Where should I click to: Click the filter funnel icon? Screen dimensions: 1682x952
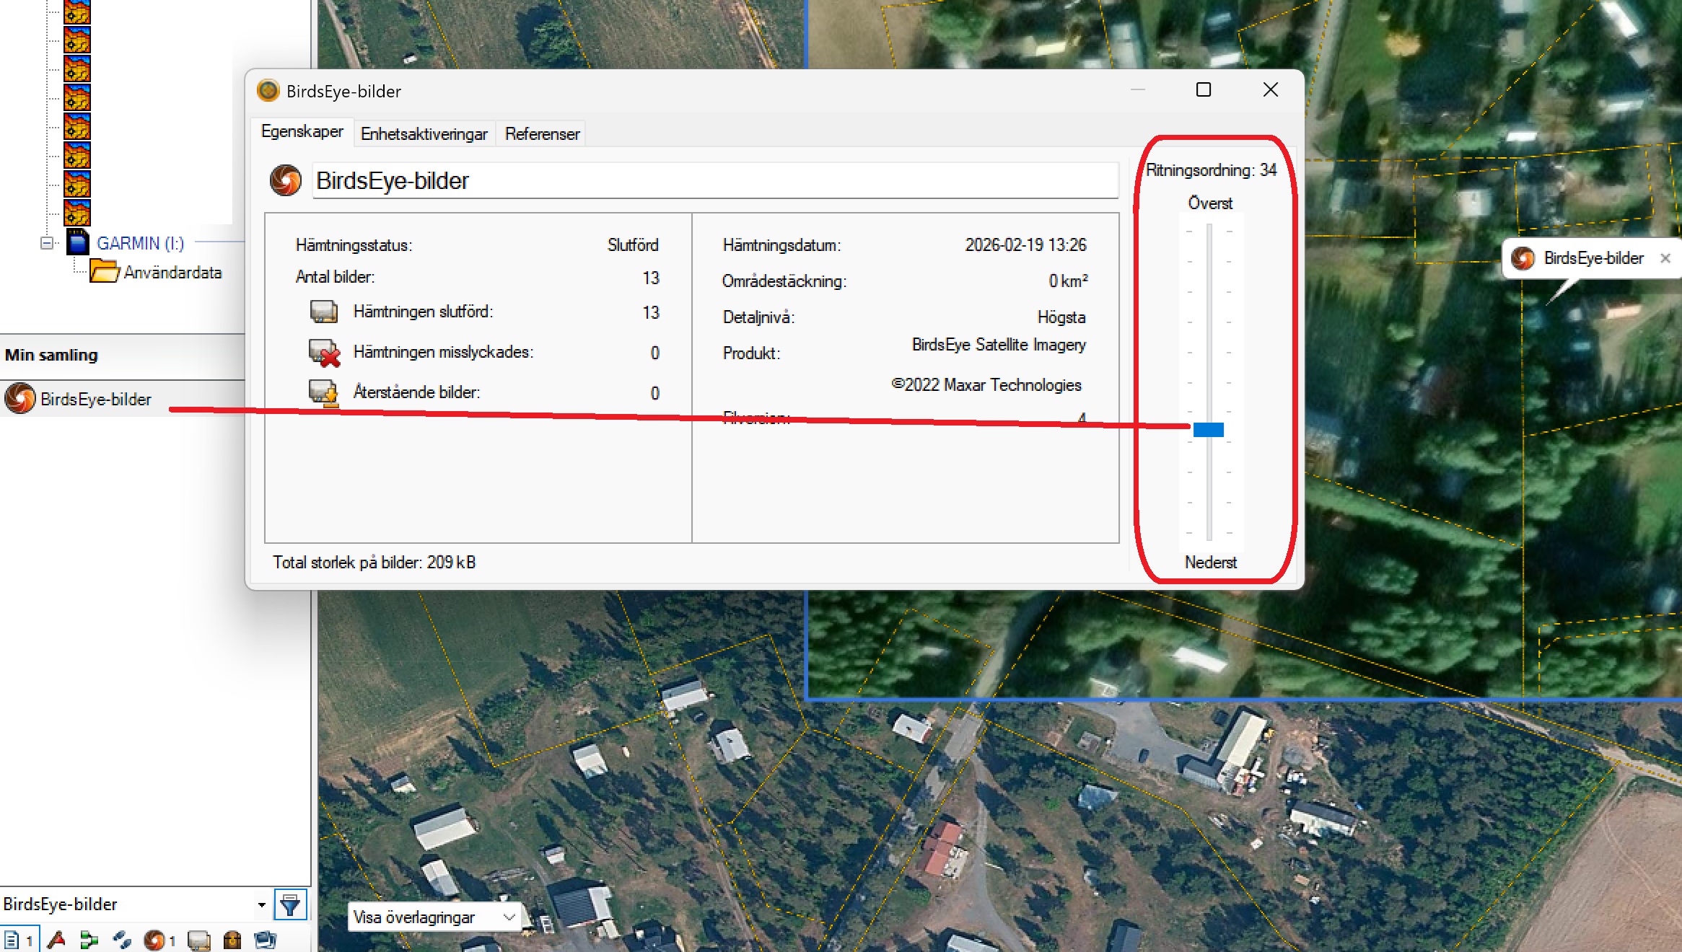coord(290,905)
